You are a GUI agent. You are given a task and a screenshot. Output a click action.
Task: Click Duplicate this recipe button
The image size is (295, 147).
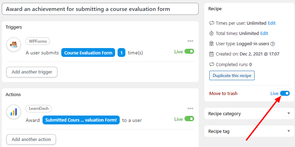pos(232,76)
